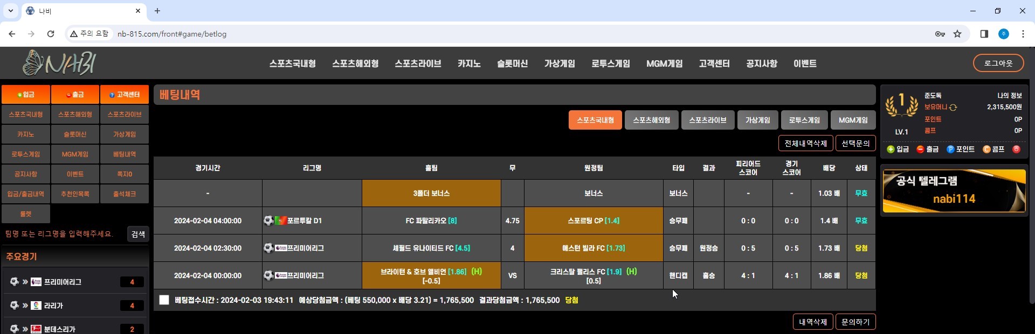The image size is (1035, 334).
Task: Click soccer ball icon in 셰필드 유나이티드 row
Action: pyautogui.click(x=268, y=248)
